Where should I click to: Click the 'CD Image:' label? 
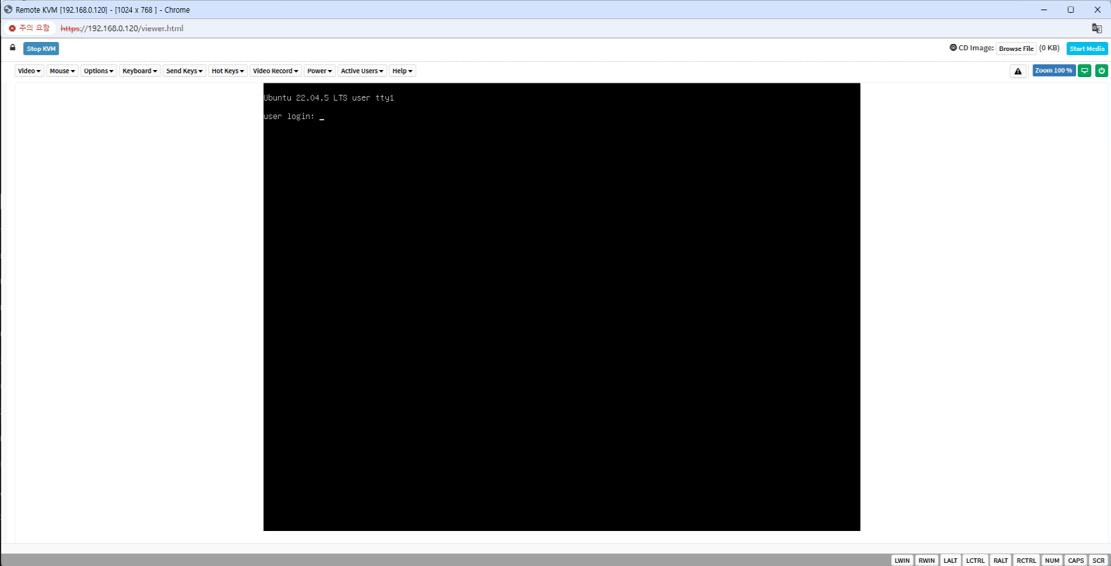pos(976,48)
